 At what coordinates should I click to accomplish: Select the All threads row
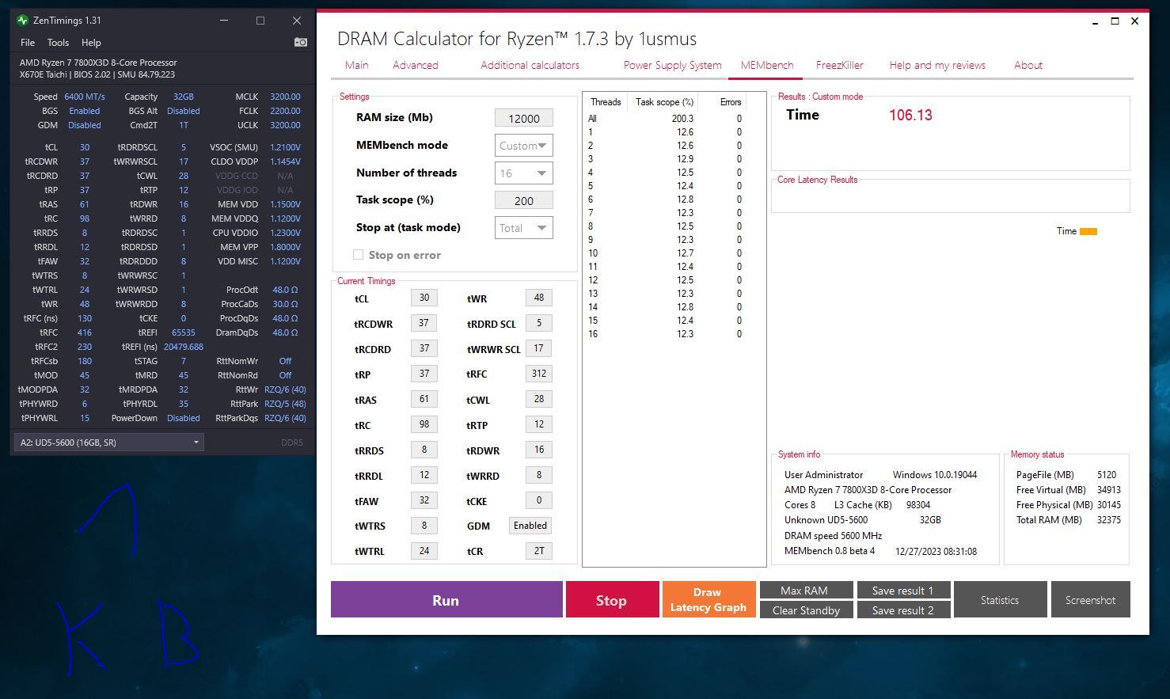(x=667, y=119)
